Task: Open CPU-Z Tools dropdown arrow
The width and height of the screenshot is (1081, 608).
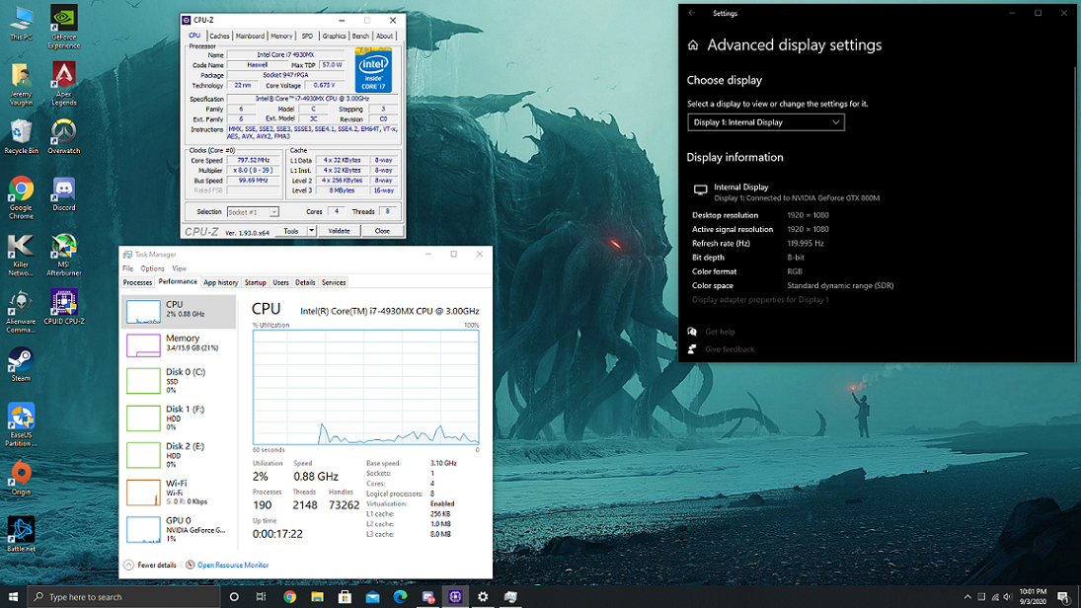Action: point(312,231)
